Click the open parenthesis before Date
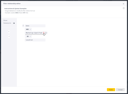The height and width of the screenshot is (94, 128). pos(23,26)
